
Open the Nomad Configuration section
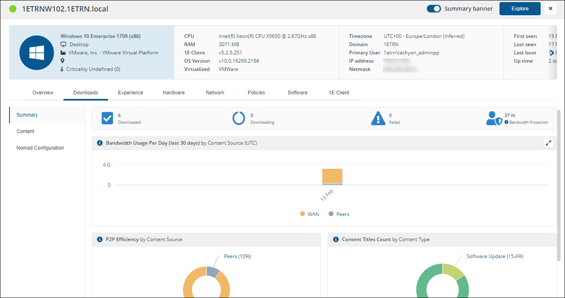40,148
